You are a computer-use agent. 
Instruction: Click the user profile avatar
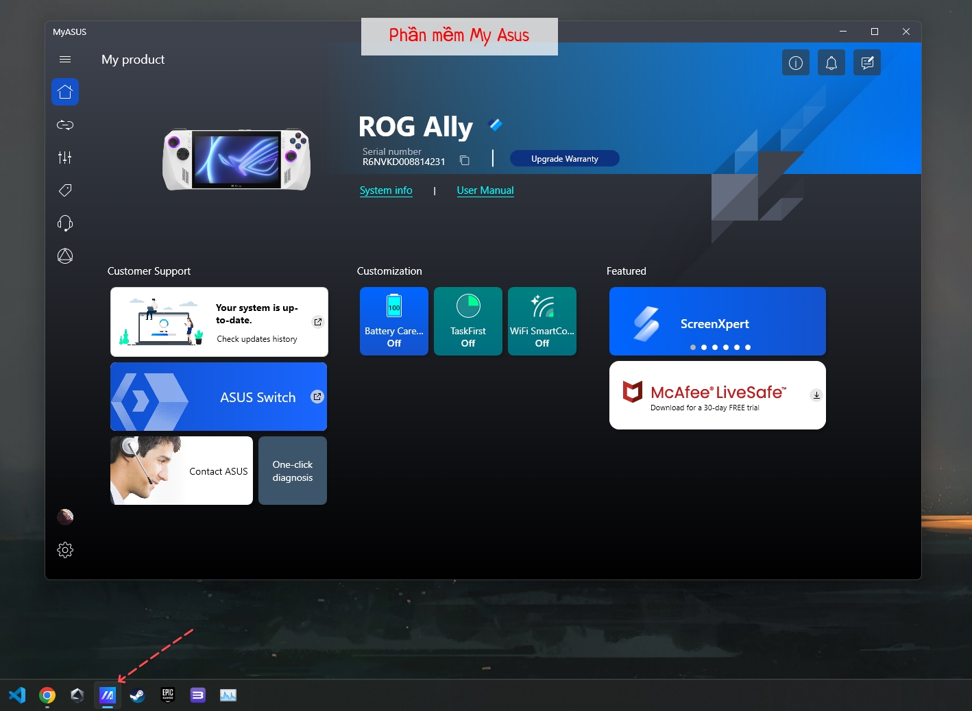[x=65, y=516]
